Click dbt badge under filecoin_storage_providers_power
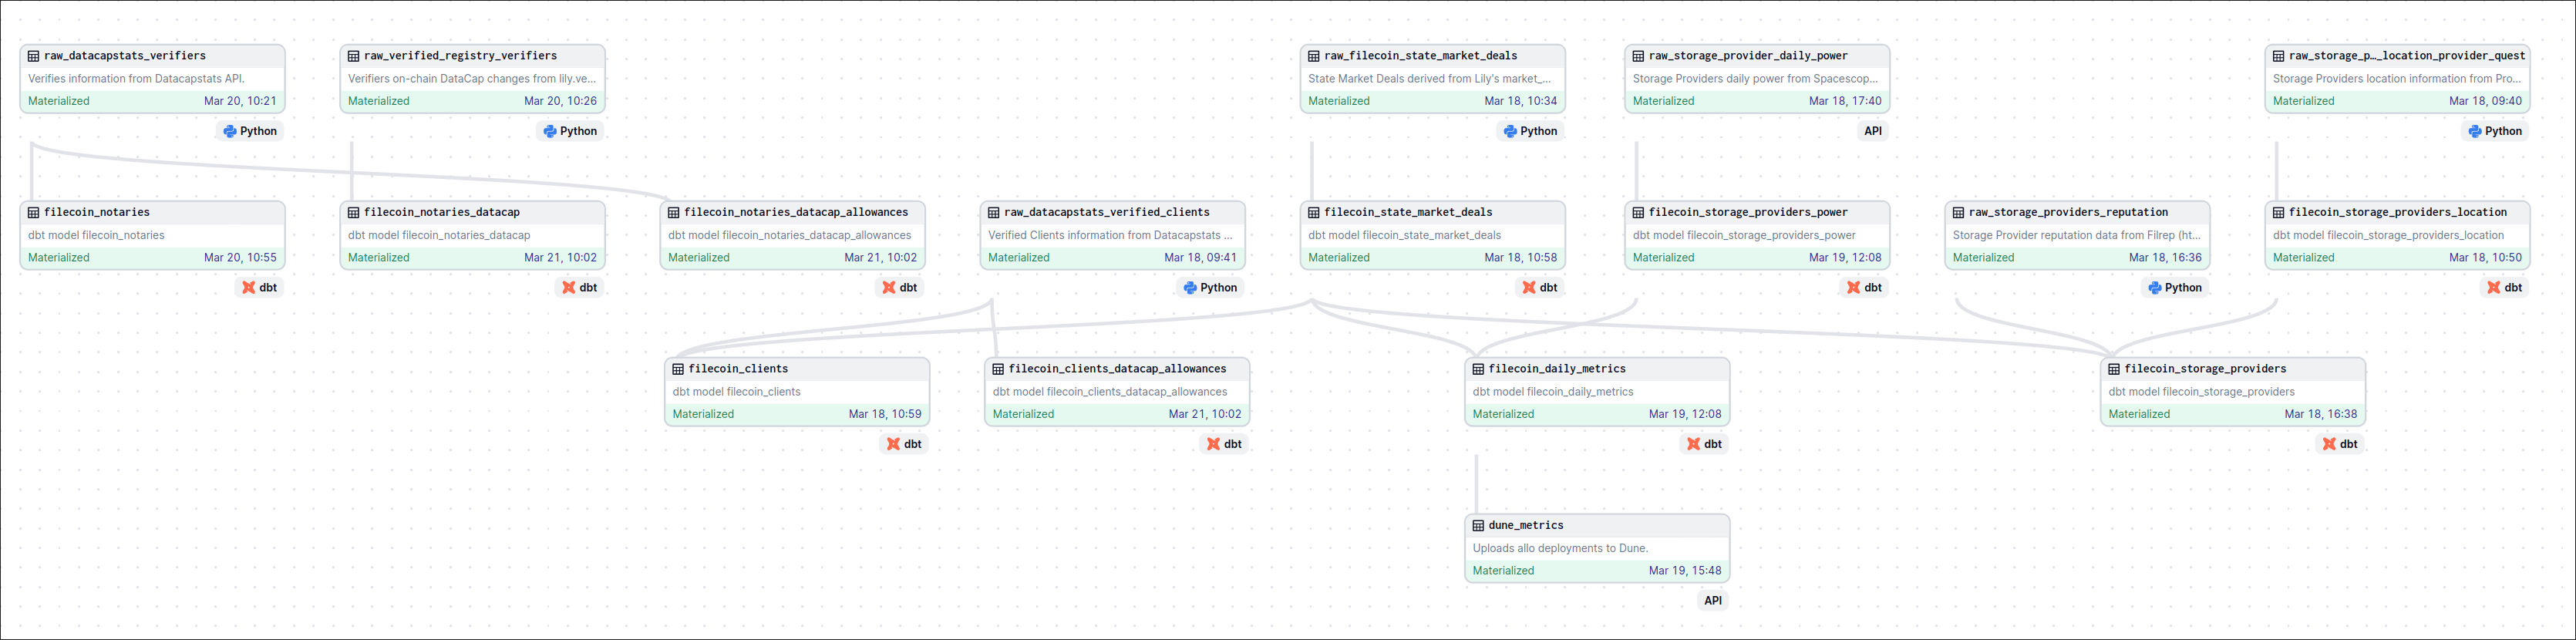 click(1864, 288)
